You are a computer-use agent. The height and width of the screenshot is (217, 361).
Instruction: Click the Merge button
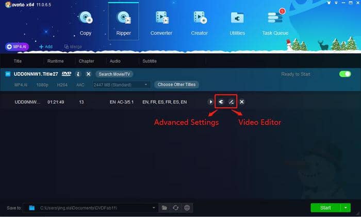[x=73, y=47]
